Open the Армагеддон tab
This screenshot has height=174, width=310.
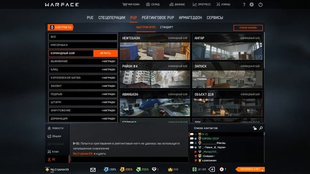(190, 17)
